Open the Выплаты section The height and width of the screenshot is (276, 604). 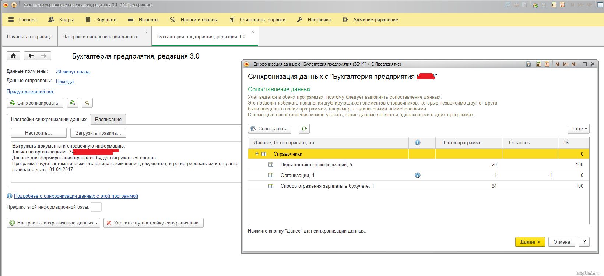tap(143, 20)
